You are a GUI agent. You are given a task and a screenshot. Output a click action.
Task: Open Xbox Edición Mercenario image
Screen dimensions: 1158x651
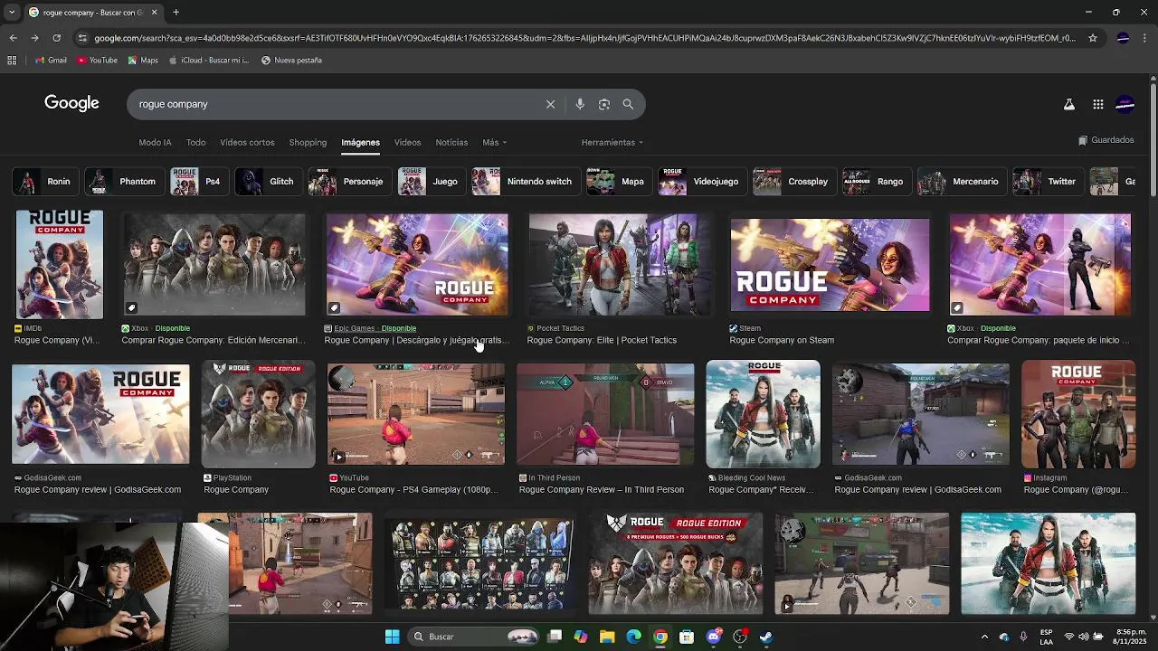214,265
